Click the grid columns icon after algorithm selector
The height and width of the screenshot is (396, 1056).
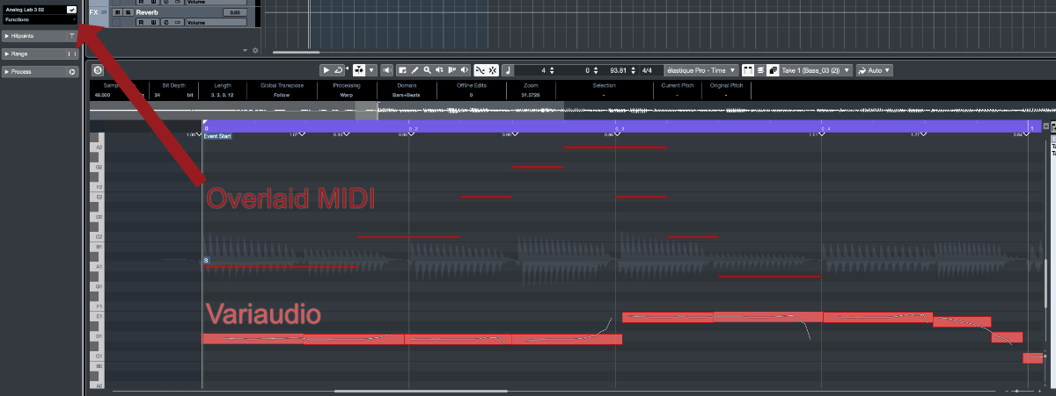[x=748, y=70]
